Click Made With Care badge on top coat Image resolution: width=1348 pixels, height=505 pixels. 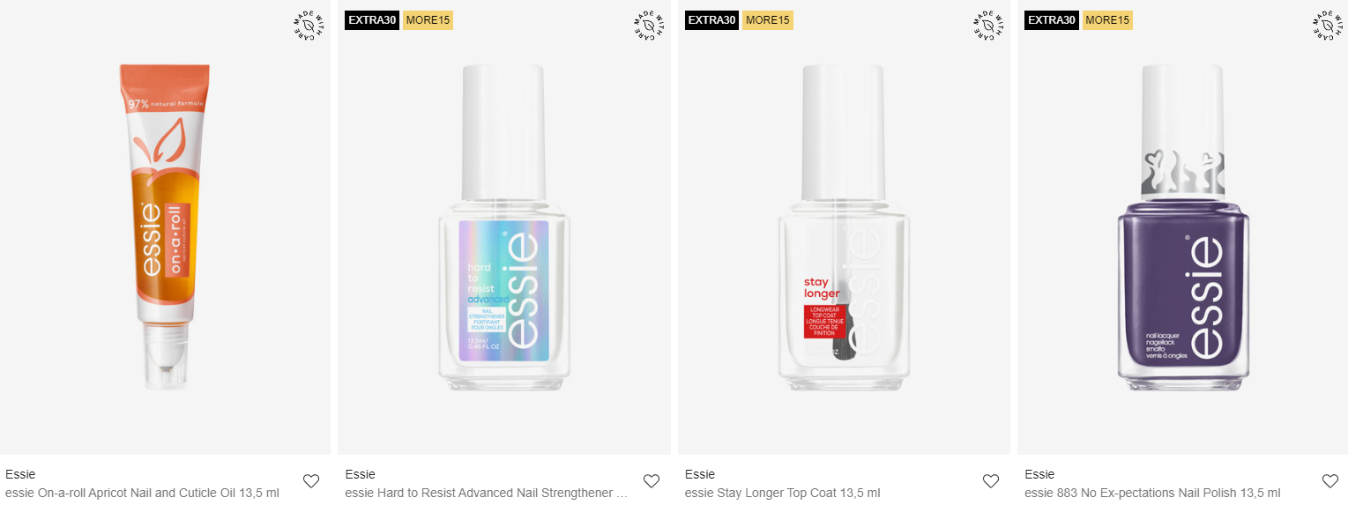point(988,25)
